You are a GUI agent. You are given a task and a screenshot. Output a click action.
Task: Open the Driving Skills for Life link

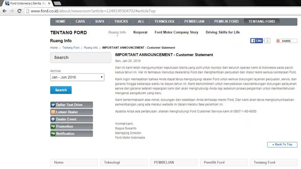[222, 32]
